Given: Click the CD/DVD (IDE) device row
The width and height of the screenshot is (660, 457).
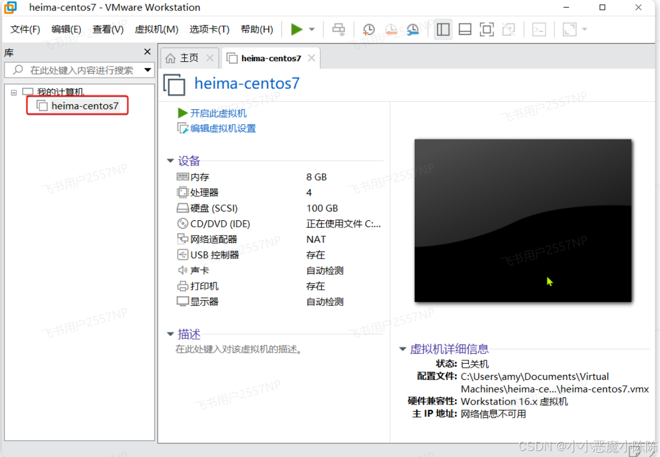Looking at the screenshot, I should [279, 224].
